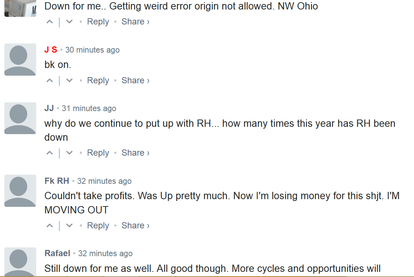Image resolution: width=414 pixels, height=277 pixels.
Task: Reply to J S's comment
Action: [x=98, y=81]
